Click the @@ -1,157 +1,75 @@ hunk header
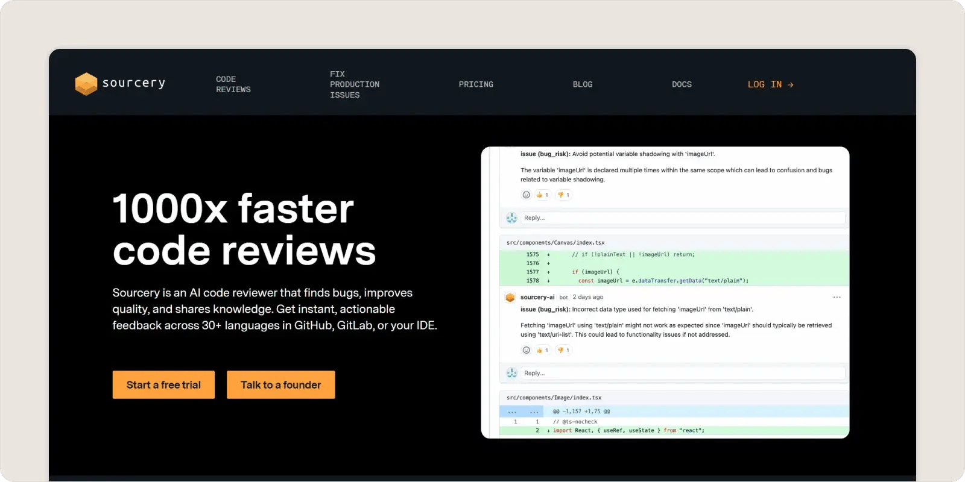 581,412
